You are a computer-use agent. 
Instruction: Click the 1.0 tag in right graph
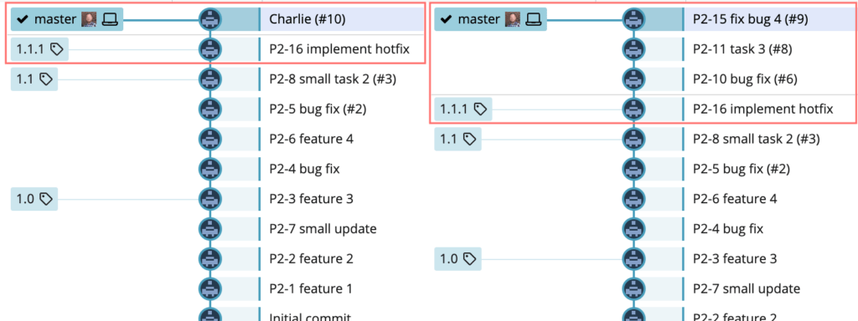457,258
